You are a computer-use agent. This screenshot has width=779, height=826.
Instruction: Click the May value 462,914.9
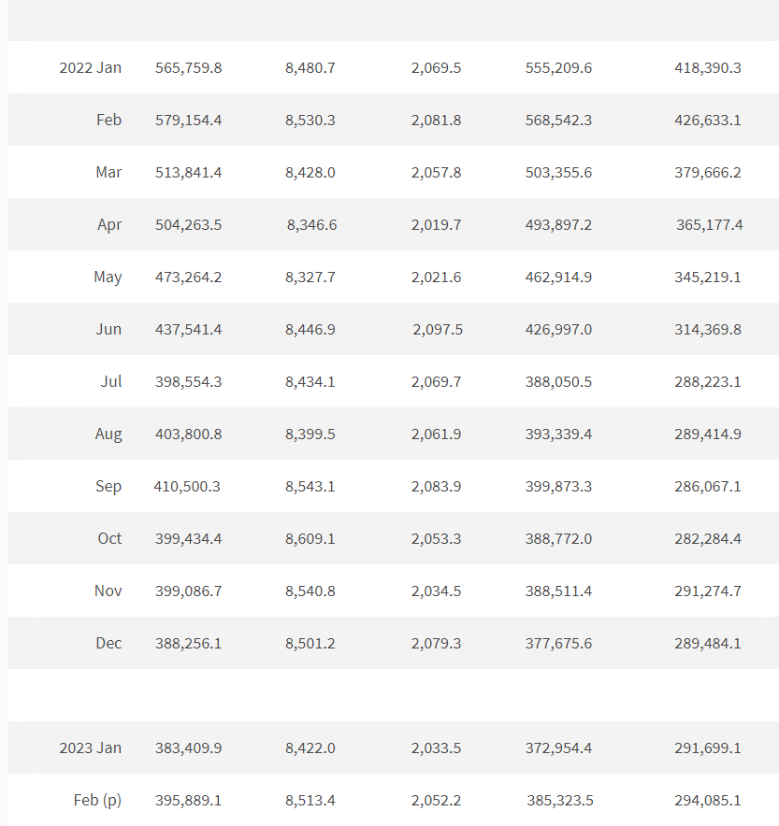(x=558, y=278)
